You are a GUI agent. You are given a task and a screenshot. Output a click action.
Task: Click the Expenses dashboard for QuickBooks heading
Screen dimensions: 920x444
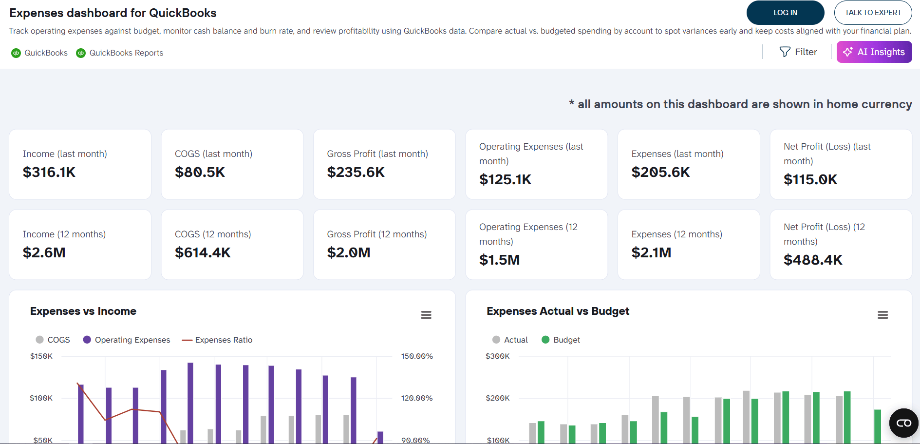click(x=113, y=13)
